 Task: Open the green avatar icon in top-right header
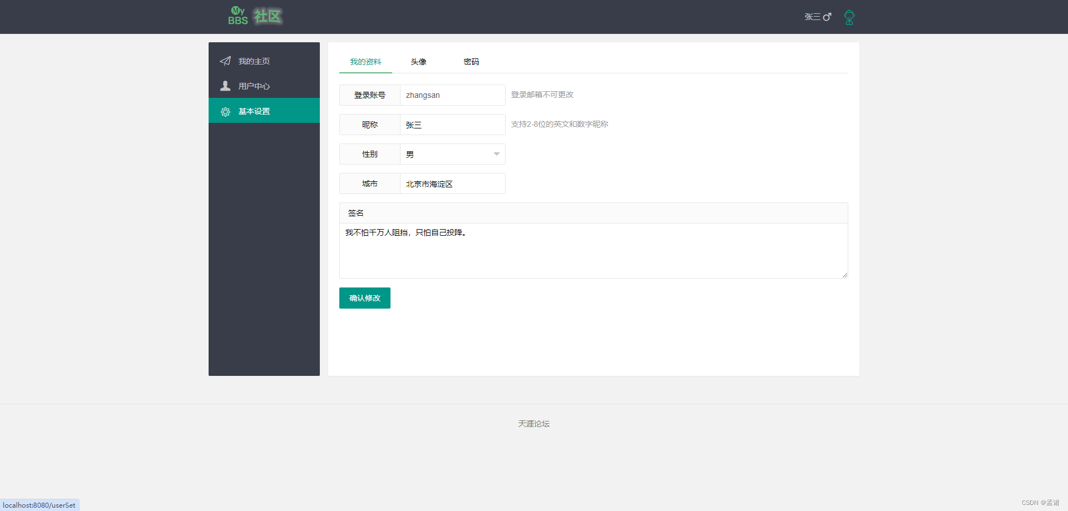coord(849,17)
